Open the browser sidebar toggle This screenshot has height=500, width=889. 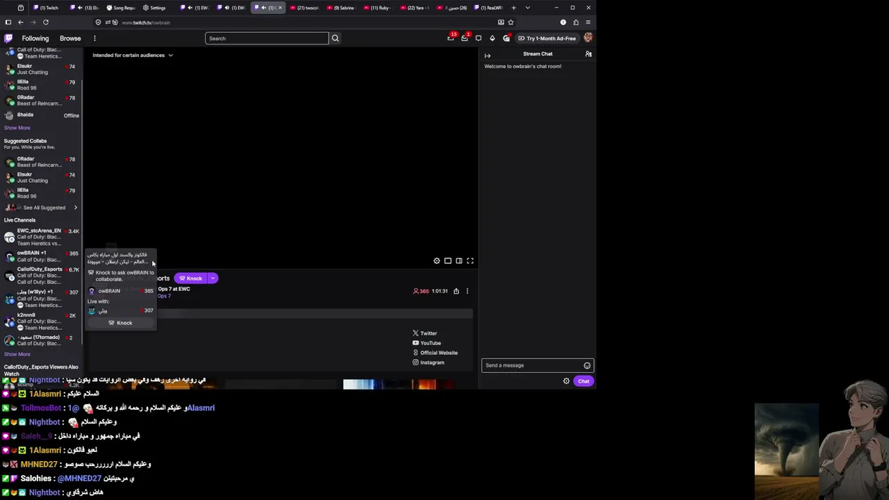8,22
